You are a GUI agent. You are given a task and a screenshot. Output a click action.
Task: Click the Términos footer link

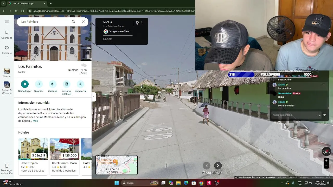pyautogui.click(x=293, y=177)
